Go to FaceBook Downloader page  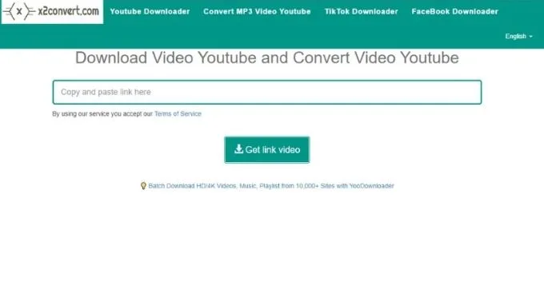tap(455, 11)
